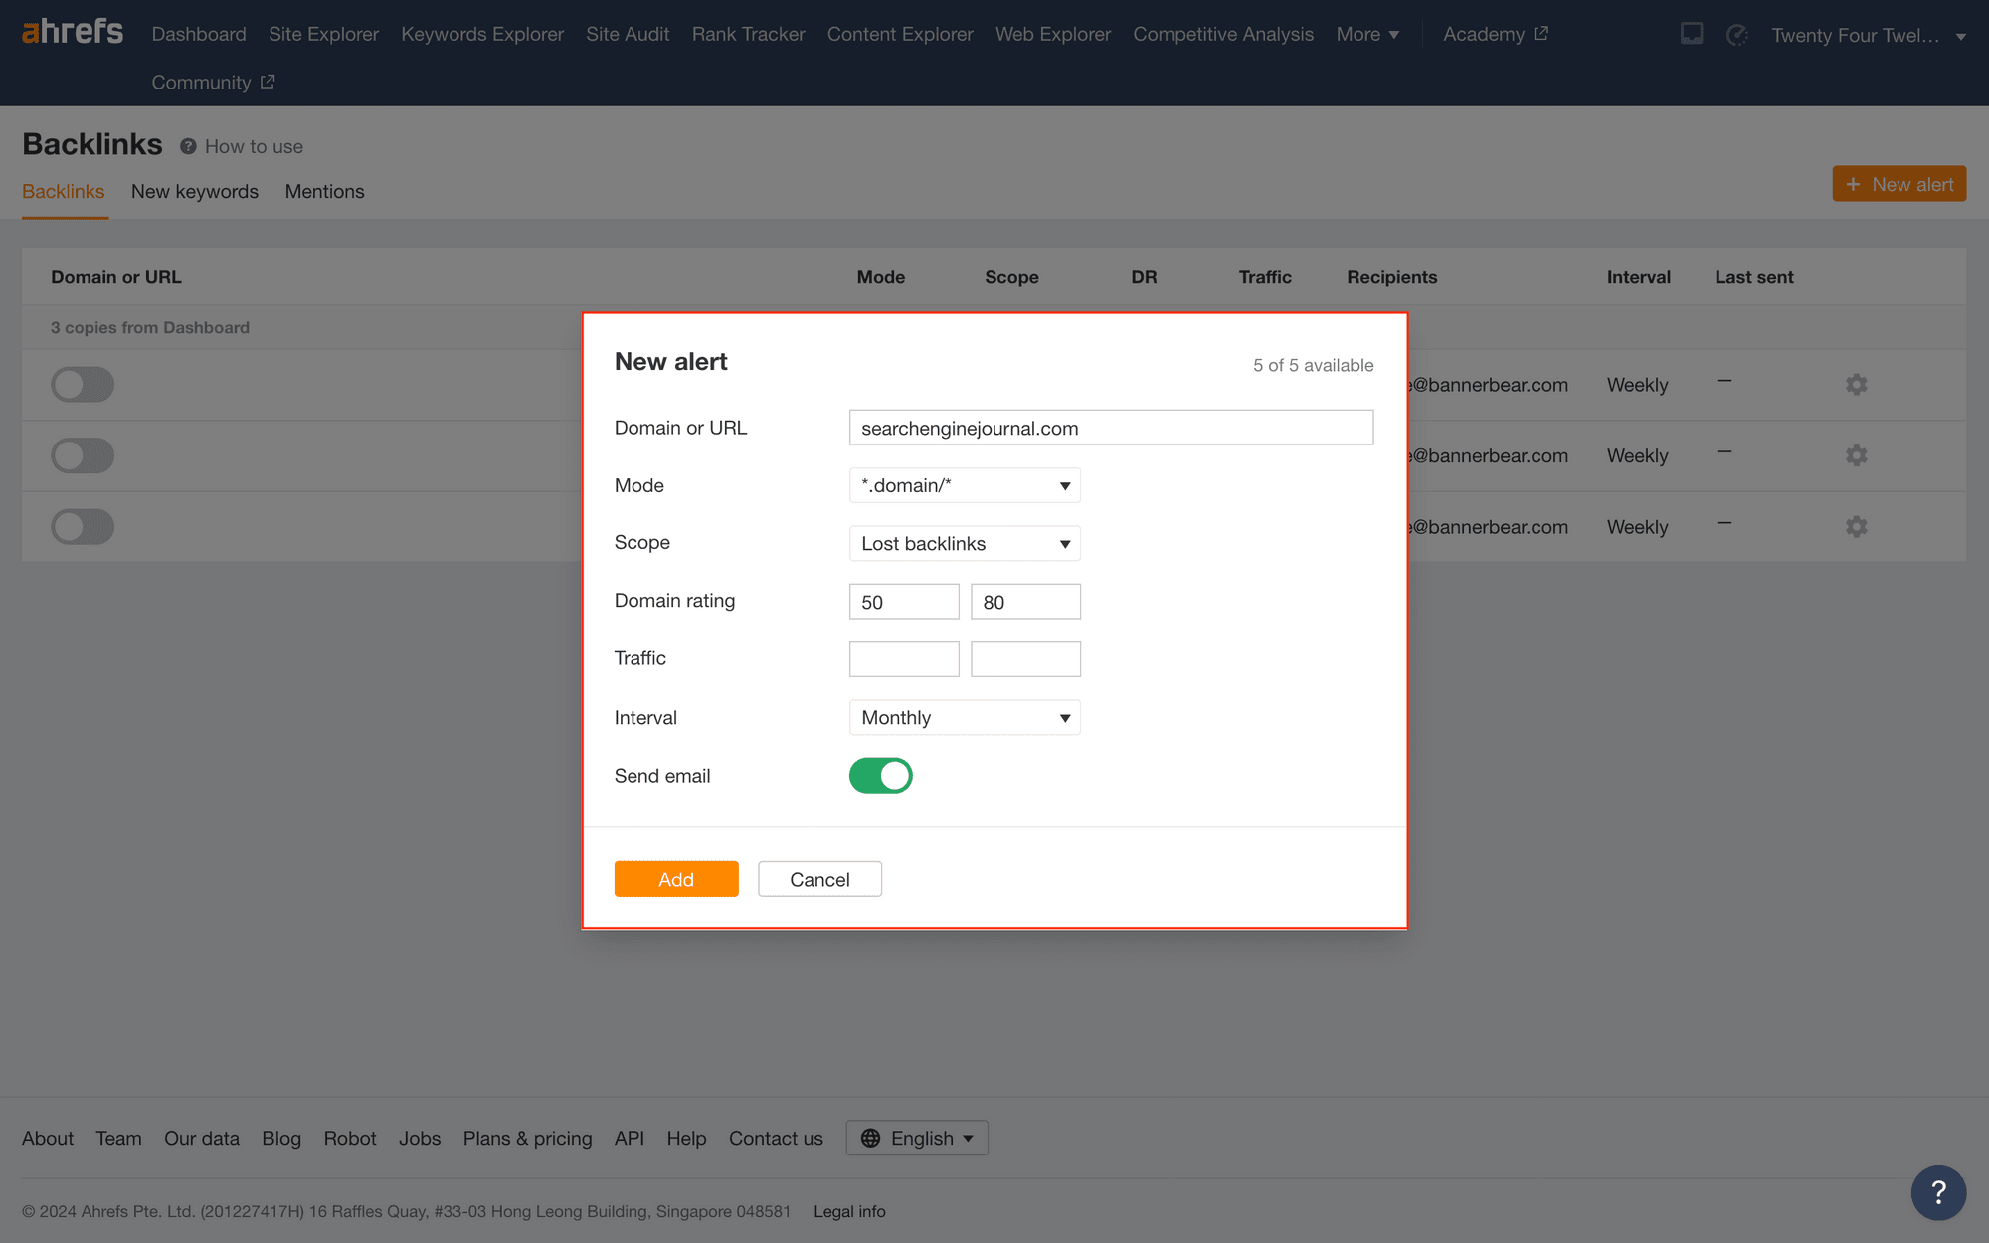
Task: Click the 5 of 5 available text
Action: 1313,365
